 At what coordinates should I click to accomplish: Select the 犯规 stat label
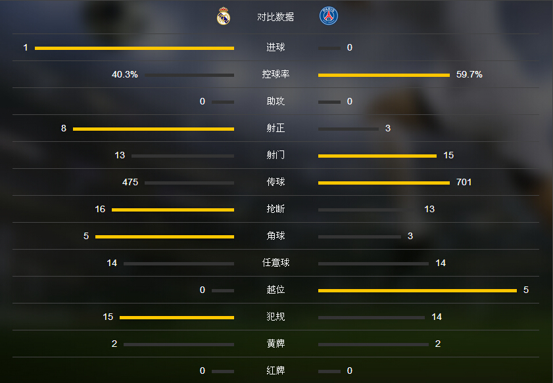point(276,317)
